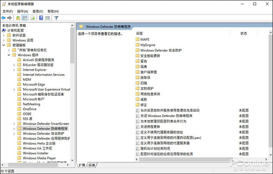
Task: Select Windows Hello 企业版 tree item
Action: pos(39,143)
